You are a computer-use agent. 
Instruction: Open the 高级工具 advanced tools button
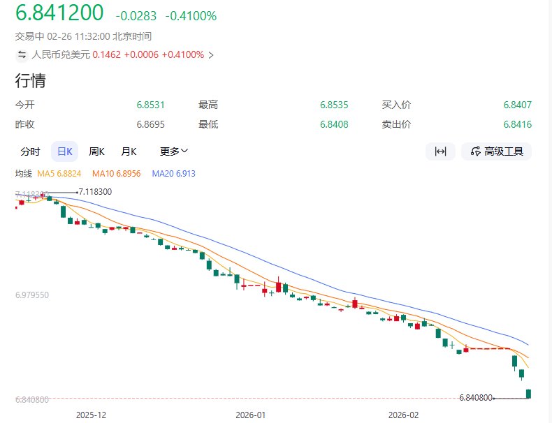pyautogui.click(x=496, y=151)
